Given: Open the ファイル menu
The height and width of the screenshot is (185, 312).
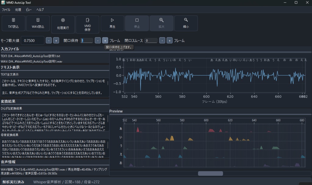Looking at the screenshot, I should (6, 9).
